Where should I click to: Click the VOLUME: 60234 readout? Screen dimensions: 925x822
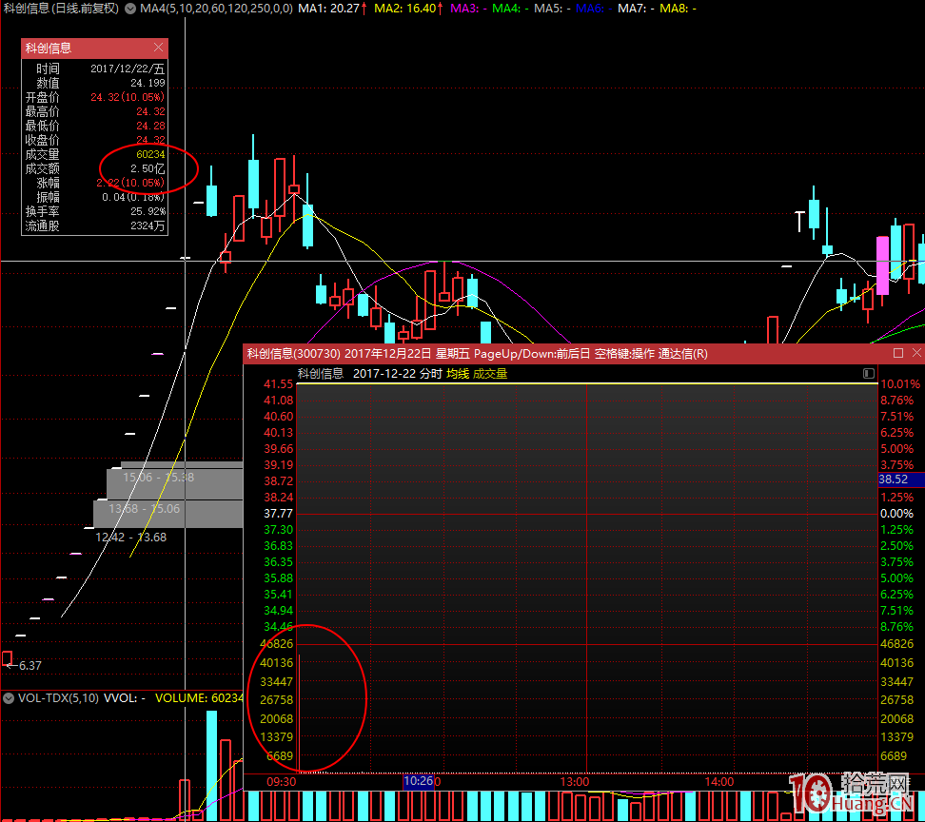(x=199, y=698)
